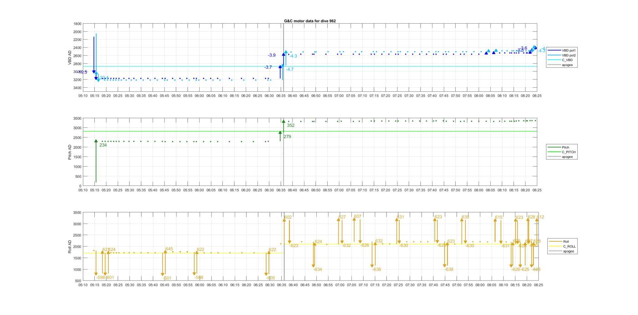
Task: Click the title "G&C motor data for dive 962"
Action: click(x=310, y=21)
